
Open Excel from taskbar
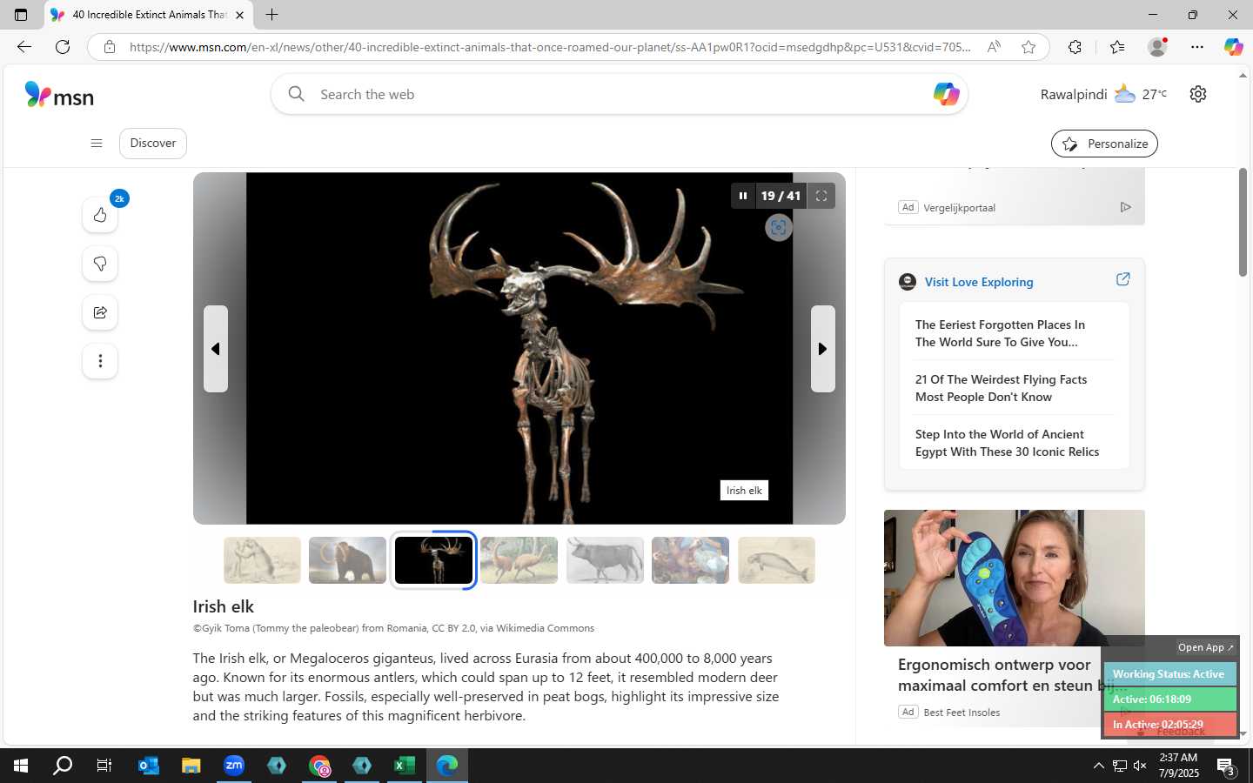[405, 766]
